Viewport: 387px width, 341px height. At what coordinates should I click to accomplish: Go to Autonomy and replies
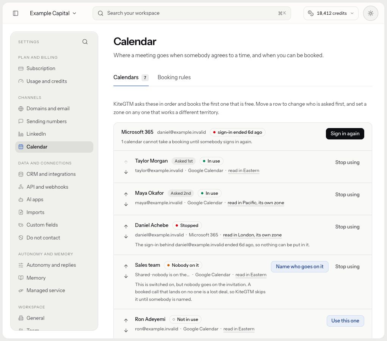pos(54,265)
